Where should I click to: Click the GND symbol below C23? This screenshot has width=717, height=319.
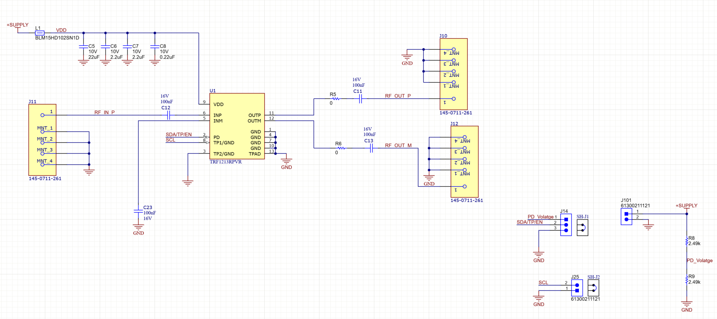click(138, 228)
